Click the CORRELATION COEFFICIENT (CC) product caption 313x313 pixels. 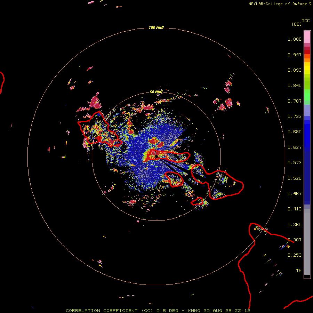(109, 311)
